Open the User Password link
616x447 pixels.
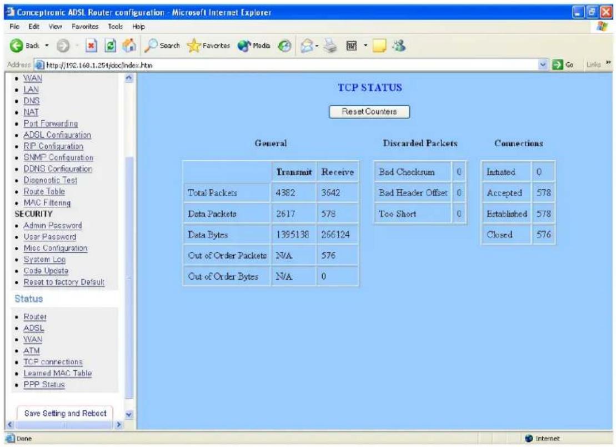(50, 237)
